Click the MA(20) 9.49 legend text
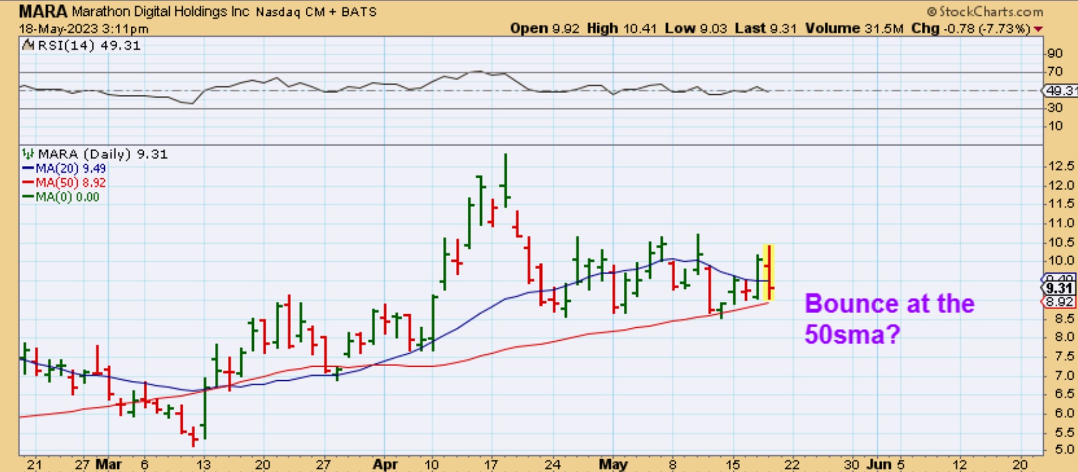This screenshot has width=1078, height=472. [x=71, y=168]
